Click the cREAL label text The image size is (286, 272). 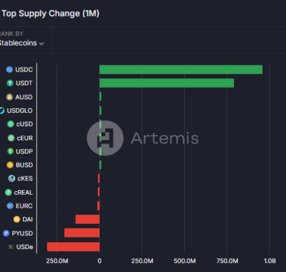coord(23,192)
